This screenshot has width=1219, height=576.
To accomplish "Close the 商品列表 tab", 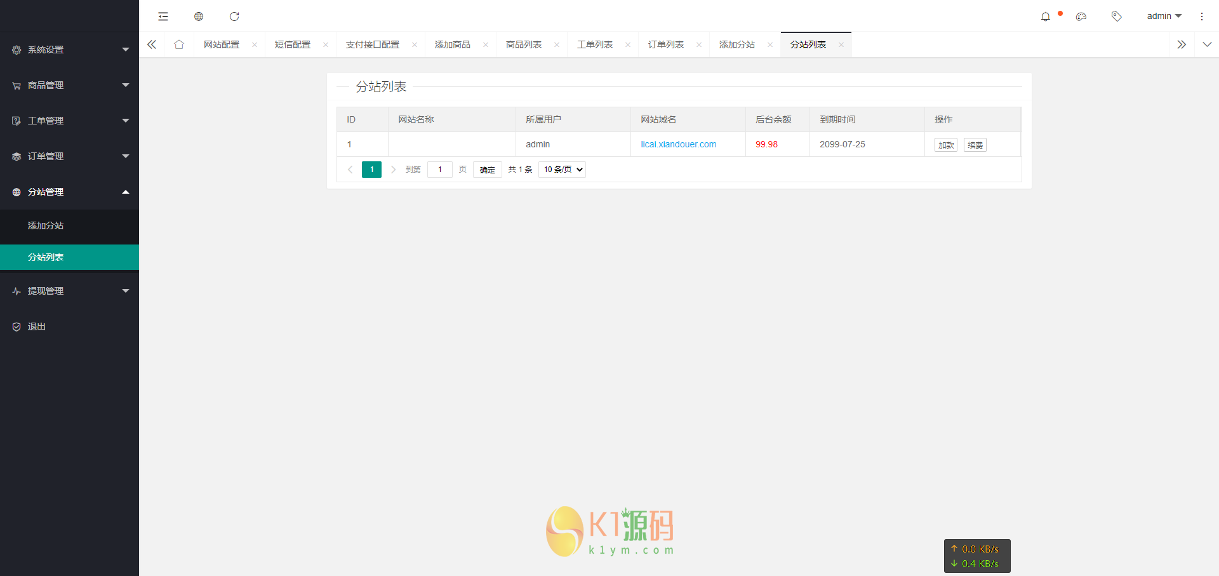I will 557,44.
